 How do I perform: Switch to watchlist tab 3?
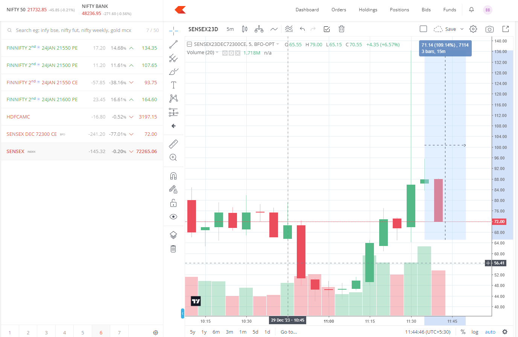[x=46, y=332]
